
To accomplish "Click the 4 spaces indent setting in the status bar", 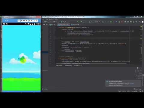I will click(x=135, y=91).
